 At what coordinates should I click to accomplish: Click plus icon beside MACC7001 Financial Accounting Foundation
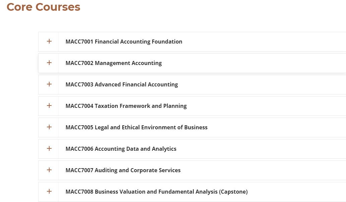coord(49,42)
